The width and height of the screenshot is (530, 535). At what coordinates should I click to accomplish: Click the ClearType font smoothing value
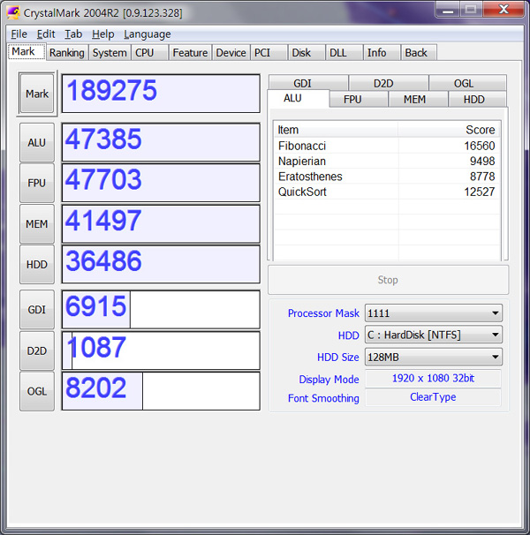pyautogui.click(x=433, y=397)
